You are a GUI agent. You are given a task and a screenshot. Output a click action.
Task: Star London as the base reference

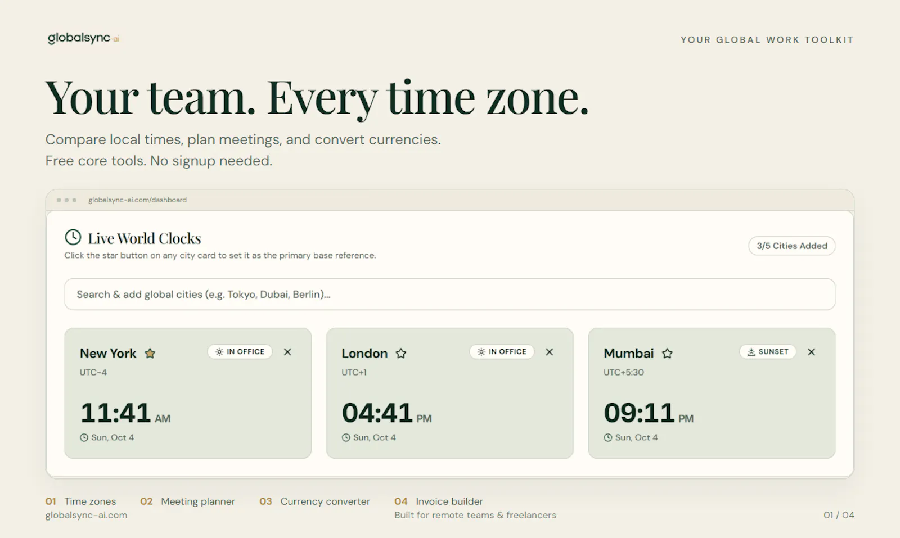click(400, 353)
